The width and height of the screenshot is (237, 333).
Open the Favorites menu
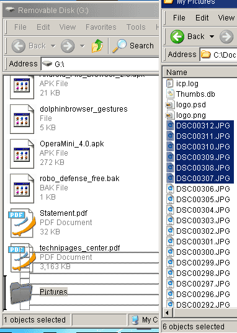click(x=101, y=27)
